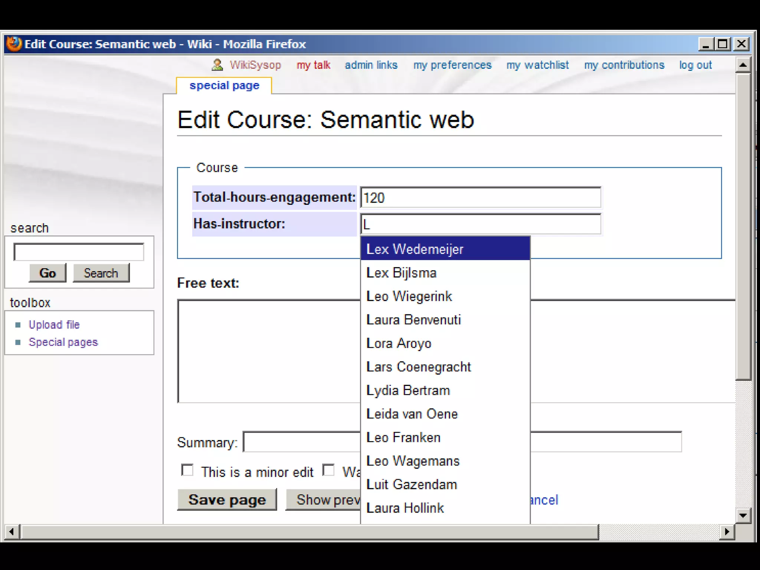Minimize the Firefox window
The height and width of the screenshot is (570, 760).
point(705,44)
